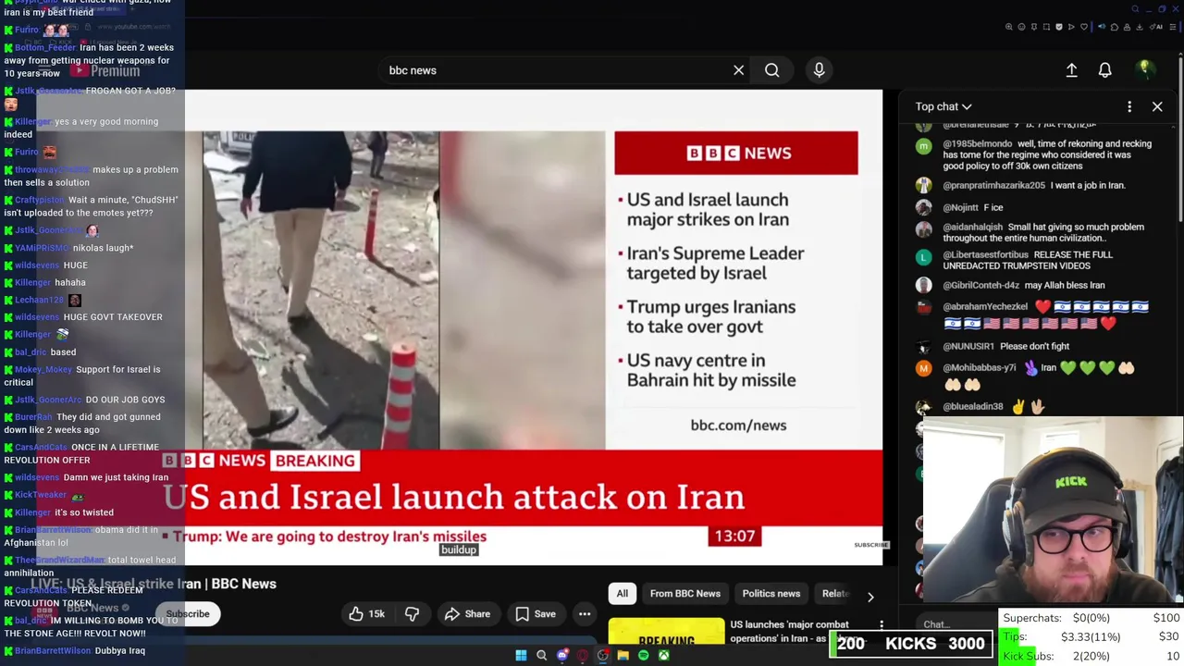Open the more actions ellipsis under video
This screenshot has width=1184, height=666.
point(585,614)
